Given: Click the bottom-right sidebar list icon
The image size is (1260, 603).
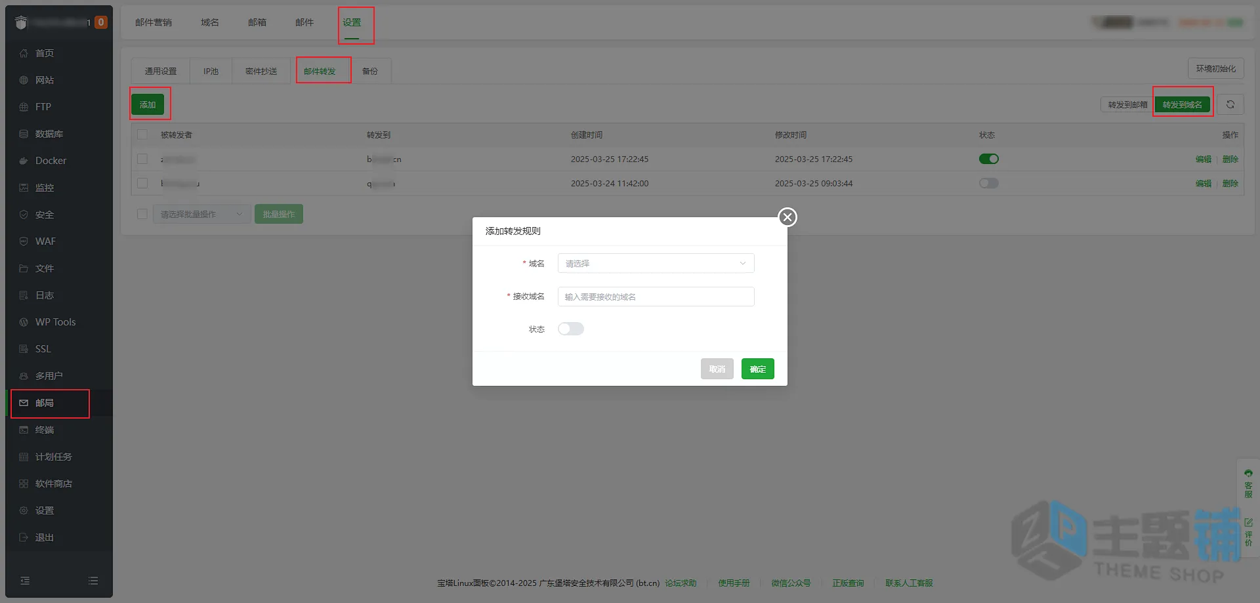Looking at the screenshot, I should tap(93, 581).
